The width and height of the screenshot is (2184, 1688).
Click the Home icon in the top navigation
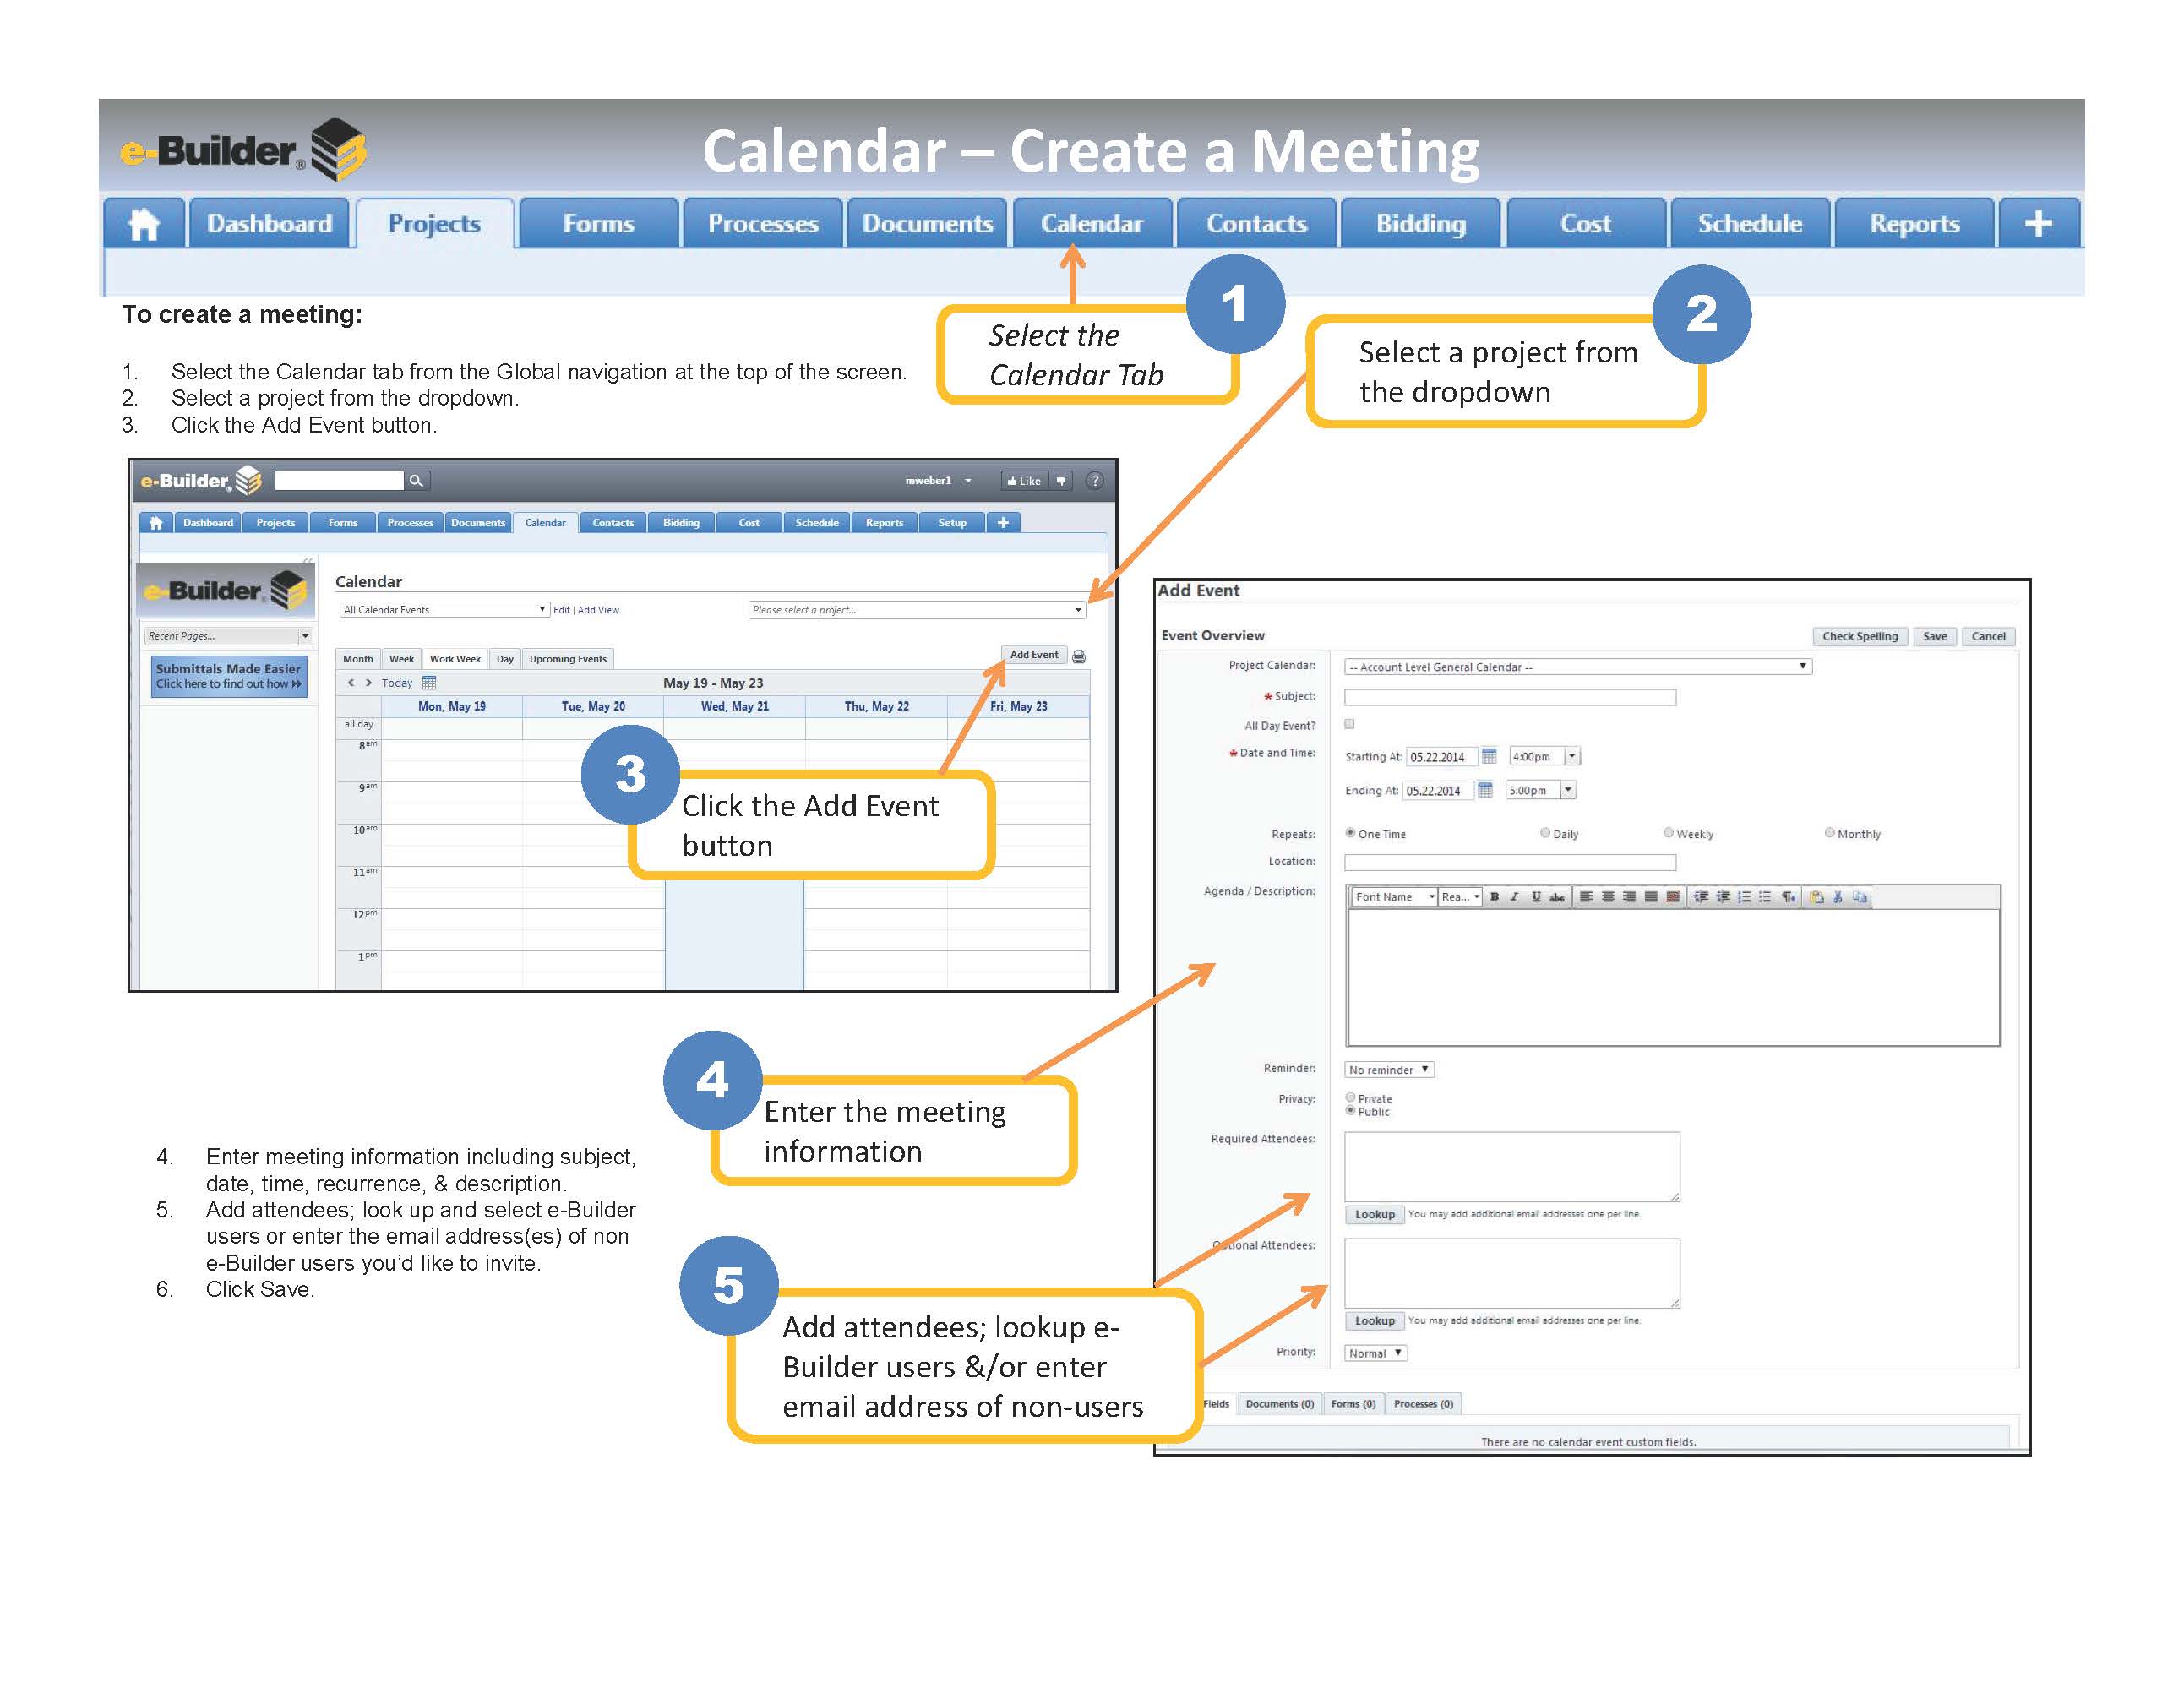click(x=144, y=224)
